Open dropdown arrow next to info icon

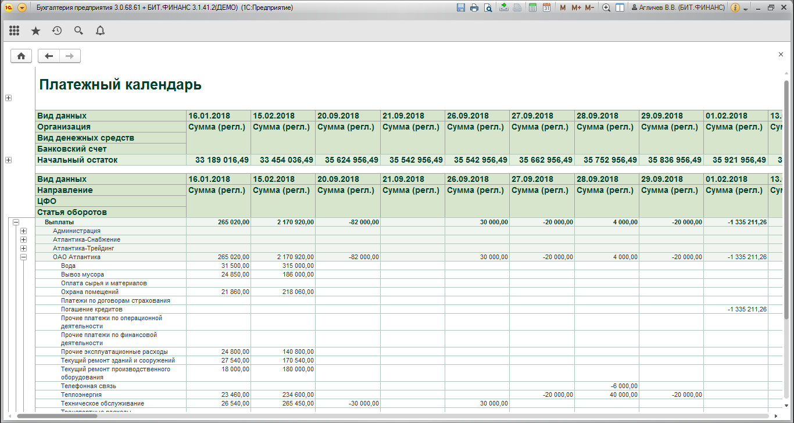tap(745, 8)
